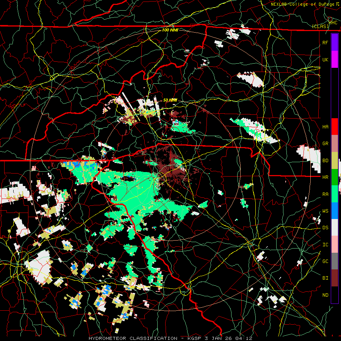Click the RF legend label
Screen dimensions: 341x341
(325, 42)
